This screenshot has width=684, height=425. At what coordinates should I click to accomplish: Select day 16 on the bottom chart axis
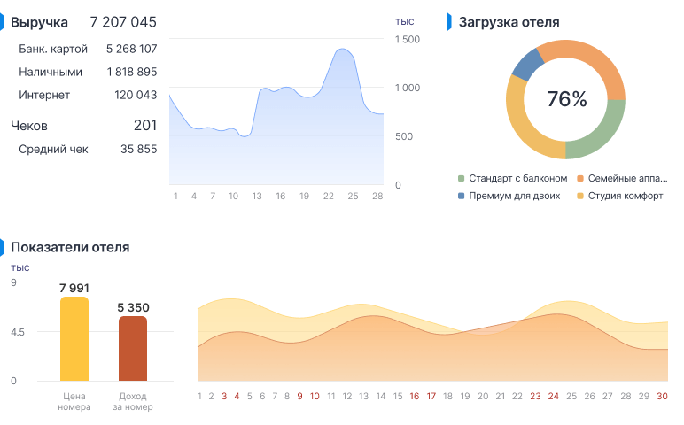tap(414, 396)
